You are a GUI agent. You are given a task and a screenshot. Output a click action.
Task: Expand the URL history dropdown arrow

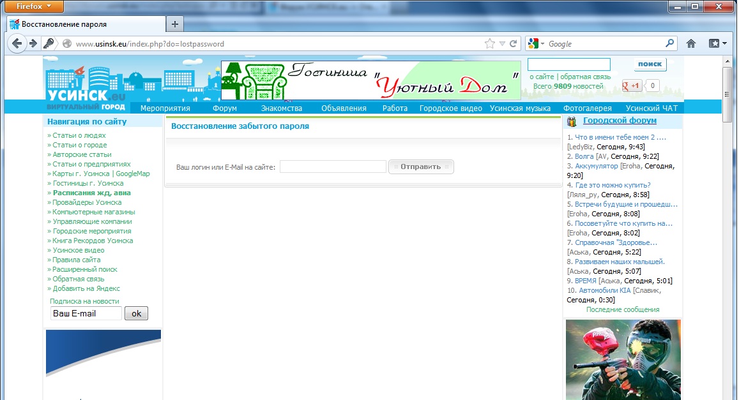pos(503,44)
